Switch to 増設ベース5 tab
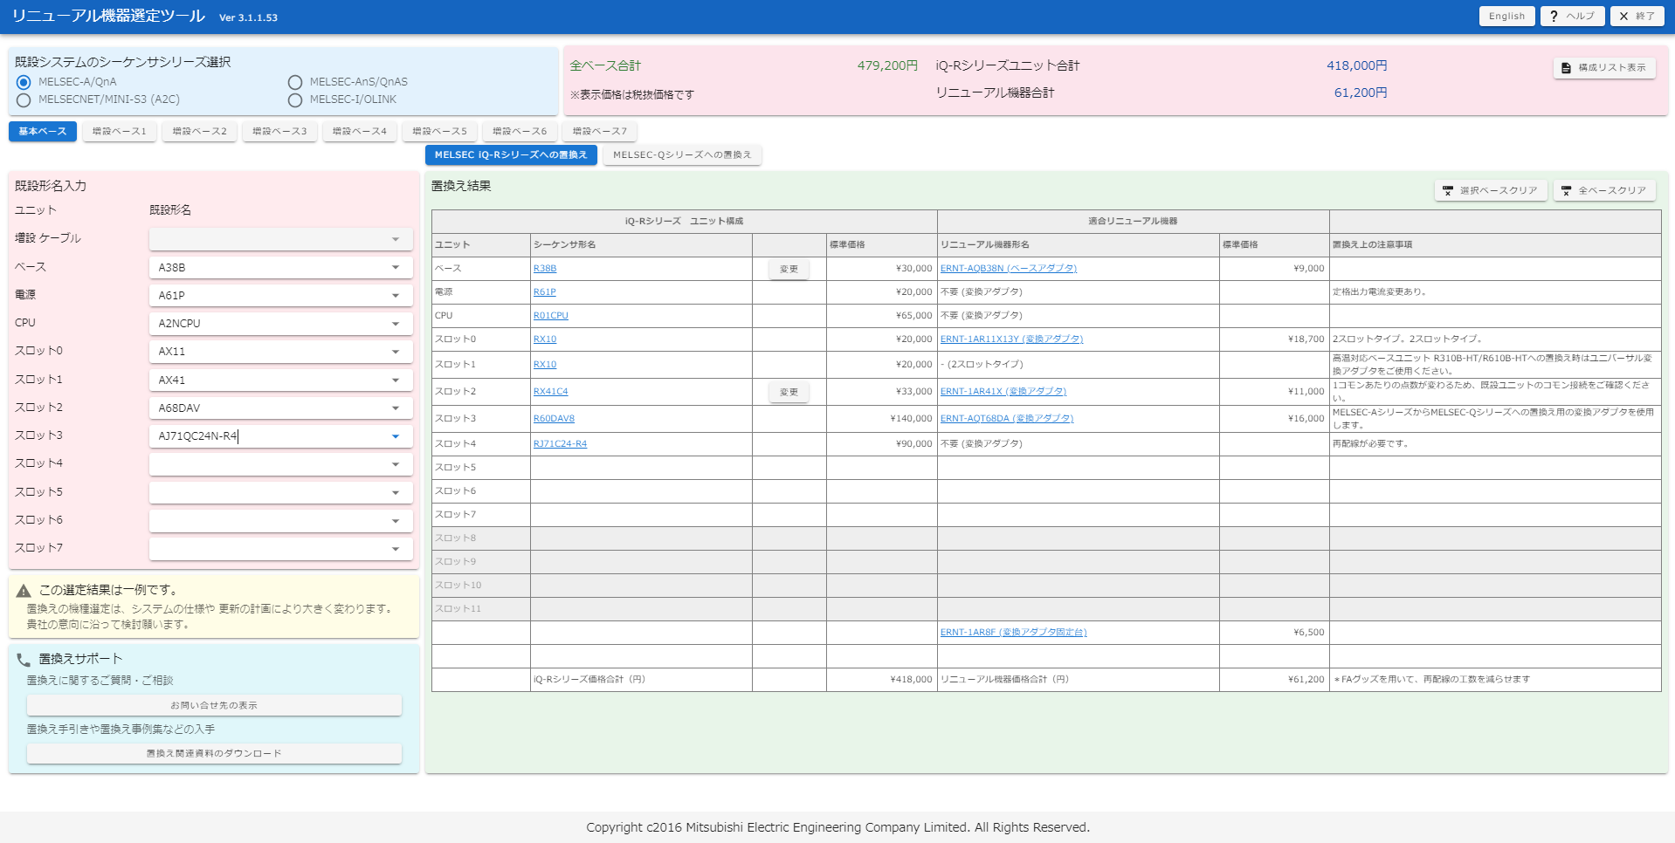The image size is (1675, 843). coord(439,131)
